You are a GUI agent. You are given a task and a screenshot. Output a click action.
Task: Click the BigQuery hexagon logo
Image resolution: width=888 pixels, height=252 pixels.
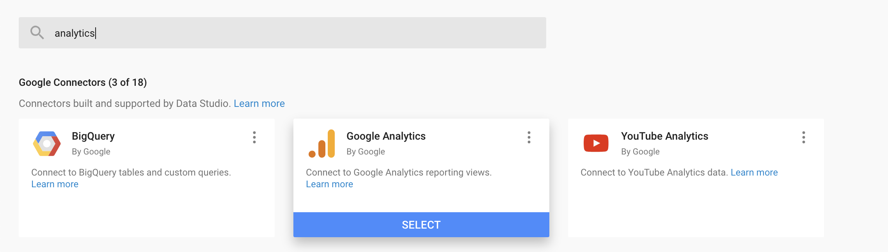(x=47, y=144)
